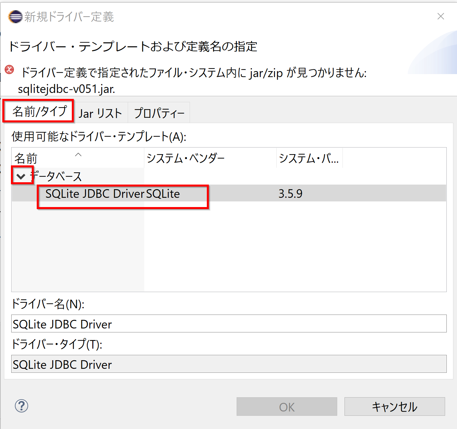Click the ドライバー・タイプ(T) label
The image size is (457, 429).
point(57,344)
